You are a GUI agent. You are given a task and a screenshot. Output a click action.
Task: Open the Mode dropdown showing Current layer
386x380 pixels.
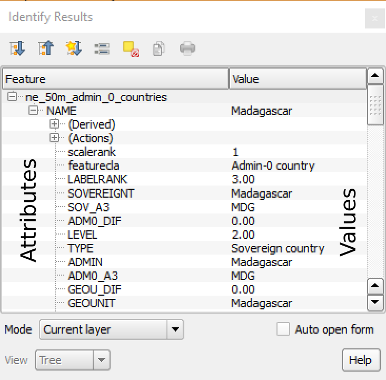tap(111, 330)
